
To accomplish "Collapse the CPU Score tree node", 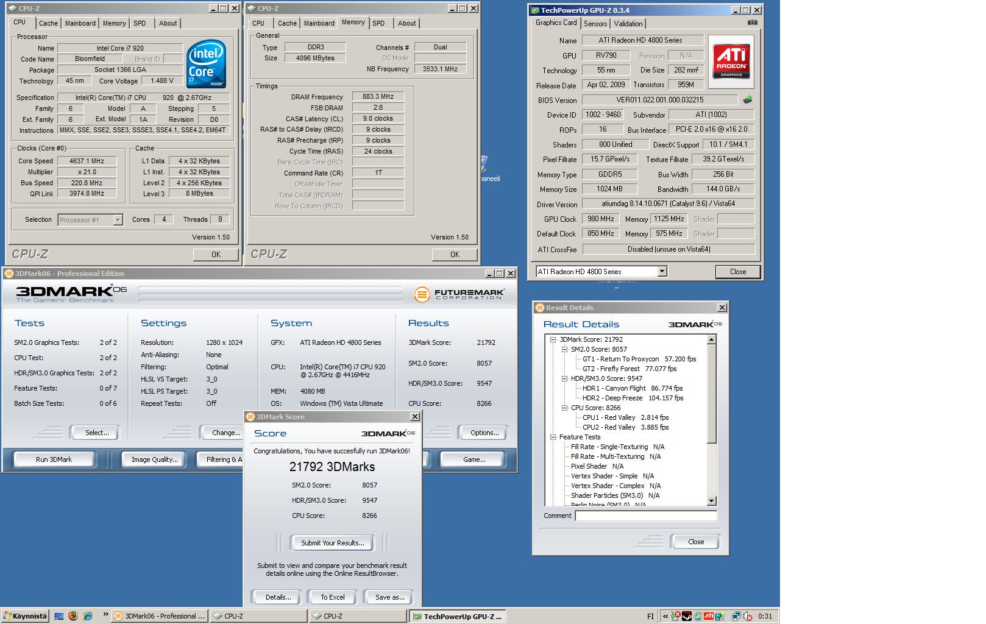I will [564, 408].
